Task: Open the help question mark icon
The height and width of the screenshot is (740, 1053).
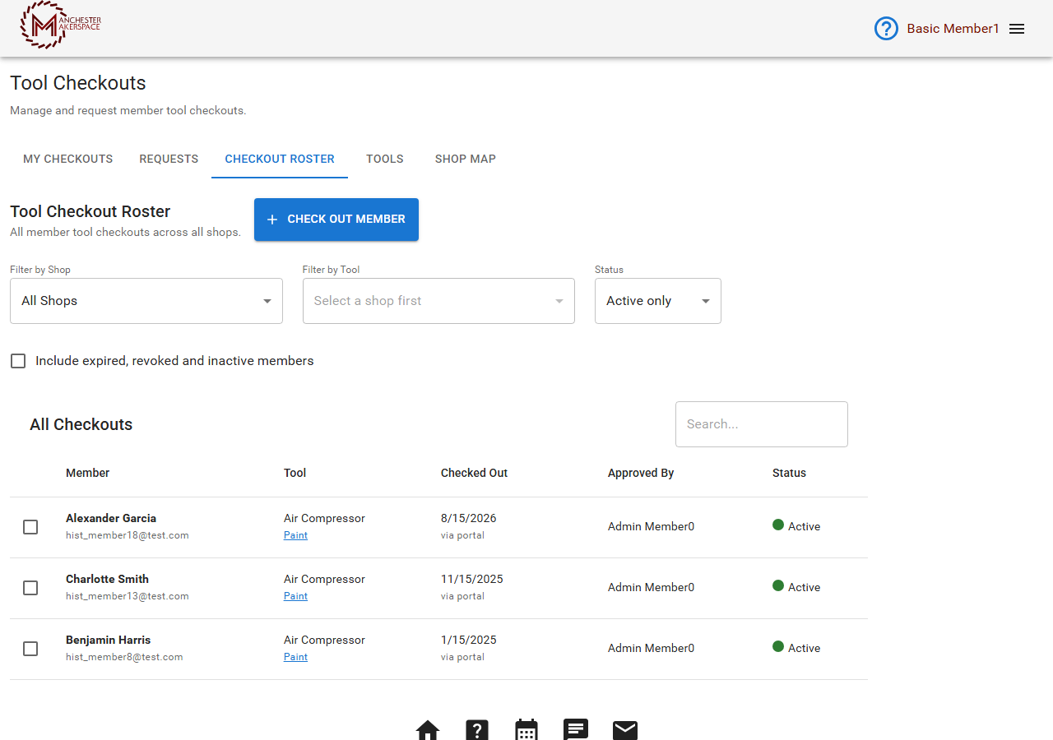Action: [886, 29]
